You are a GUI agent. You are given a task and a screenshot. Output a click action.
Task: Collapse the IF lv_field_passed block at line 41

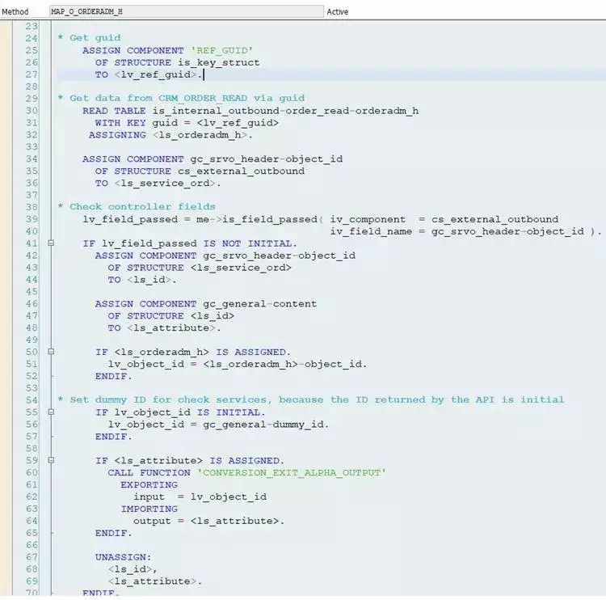pyautogui.click(x=51, y=243)
